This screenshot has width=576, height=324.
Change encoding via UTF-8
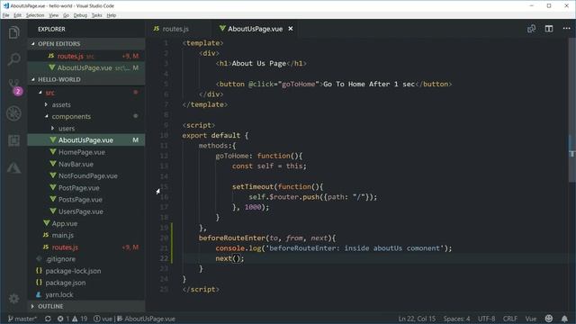486,319
